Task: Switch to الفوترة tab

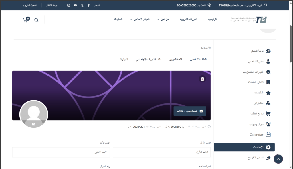Action: (124, 59)
